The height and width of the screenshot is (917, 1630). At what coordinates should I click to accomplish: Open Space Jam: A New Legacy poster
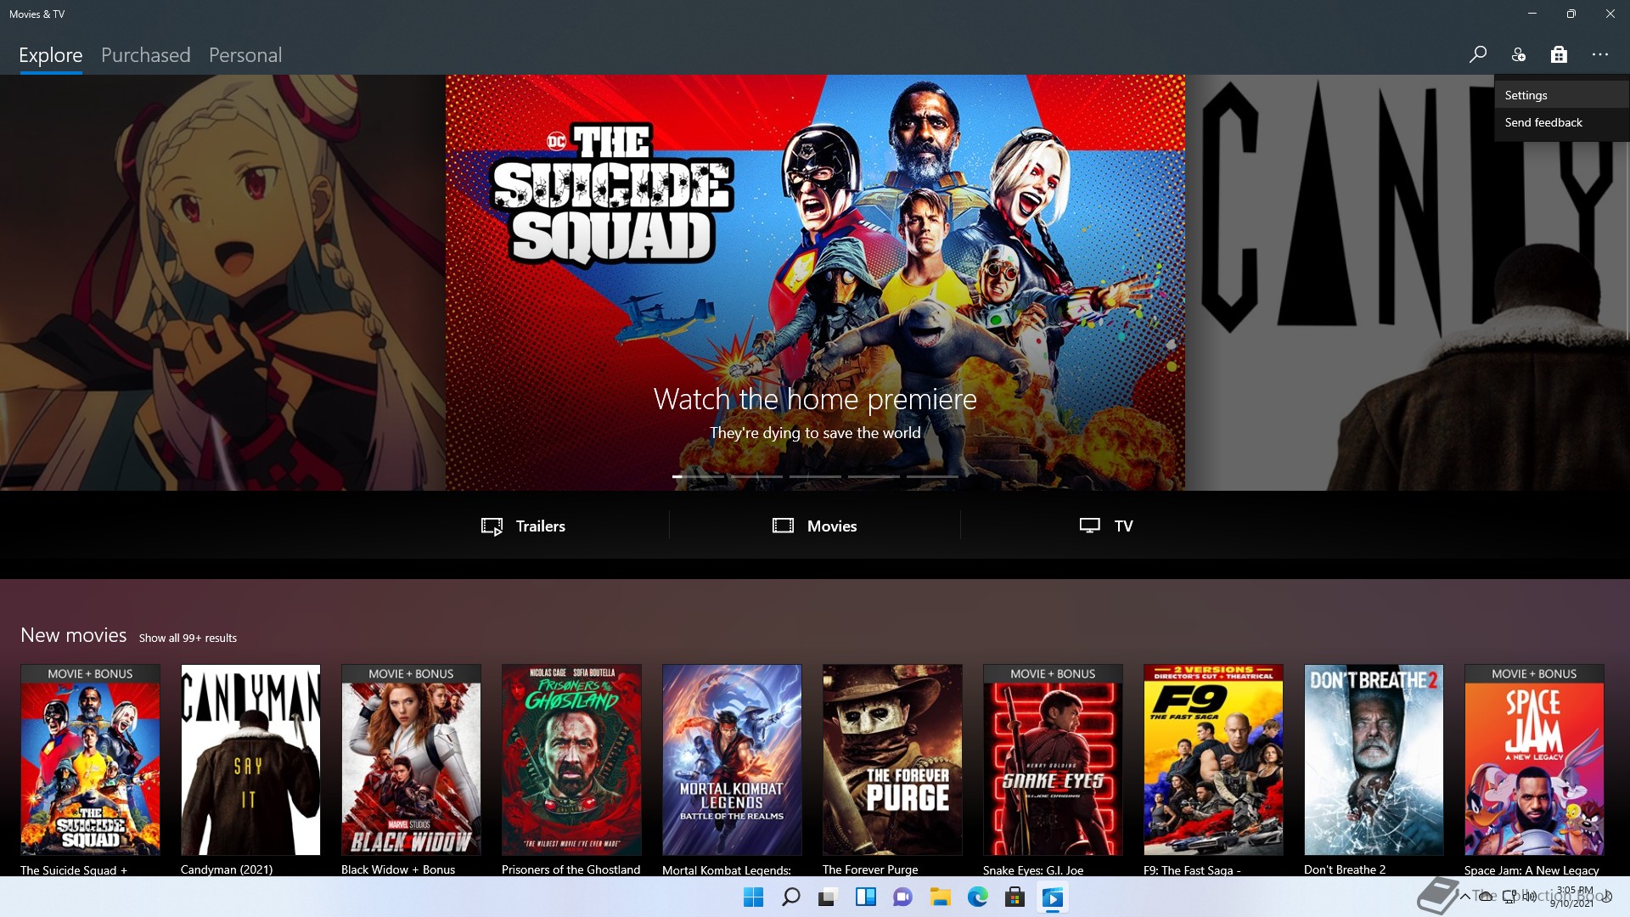[1534, 760]
